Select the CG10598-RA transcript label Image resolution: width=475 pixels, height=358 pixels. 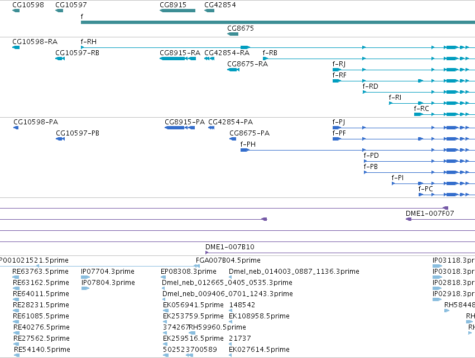tap(35, 41)
